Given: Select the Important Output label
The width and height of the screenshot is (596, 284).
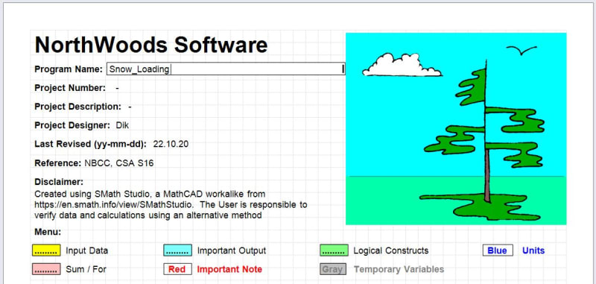Looking at the screenshot, I should coord(232,250).
